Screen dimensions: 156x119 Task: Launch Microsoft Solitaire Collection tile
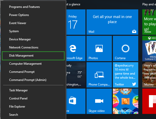pos(149,48)
